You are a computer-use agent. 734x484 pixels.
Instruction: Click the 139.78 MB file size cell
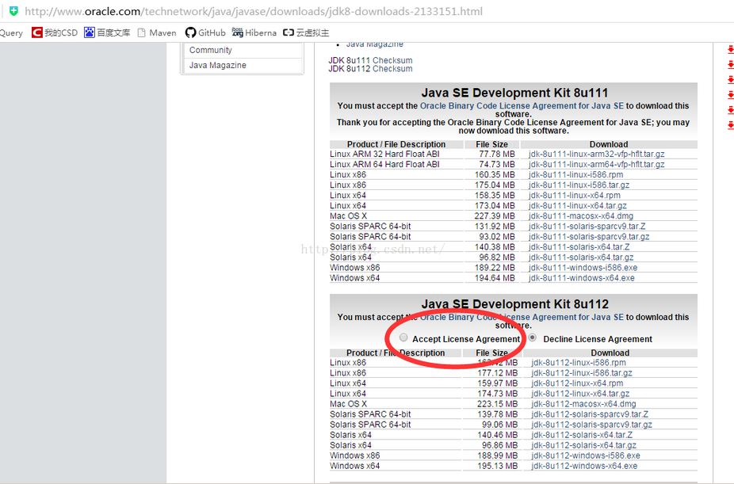click(x=497, y=413)
